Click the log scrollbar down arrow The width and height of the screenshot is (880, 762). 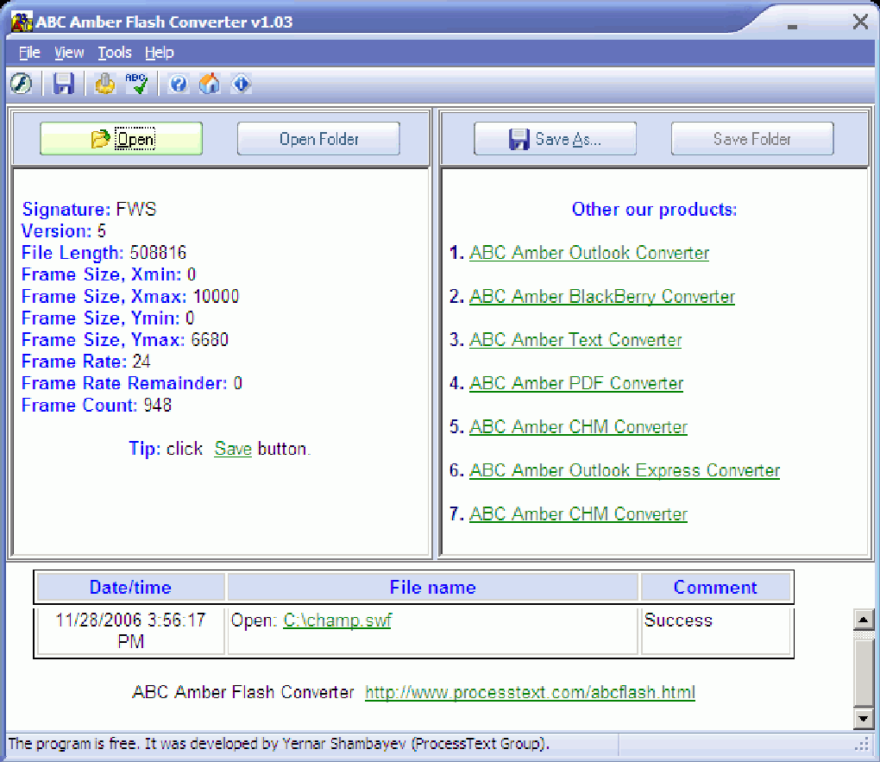(863, 718)
